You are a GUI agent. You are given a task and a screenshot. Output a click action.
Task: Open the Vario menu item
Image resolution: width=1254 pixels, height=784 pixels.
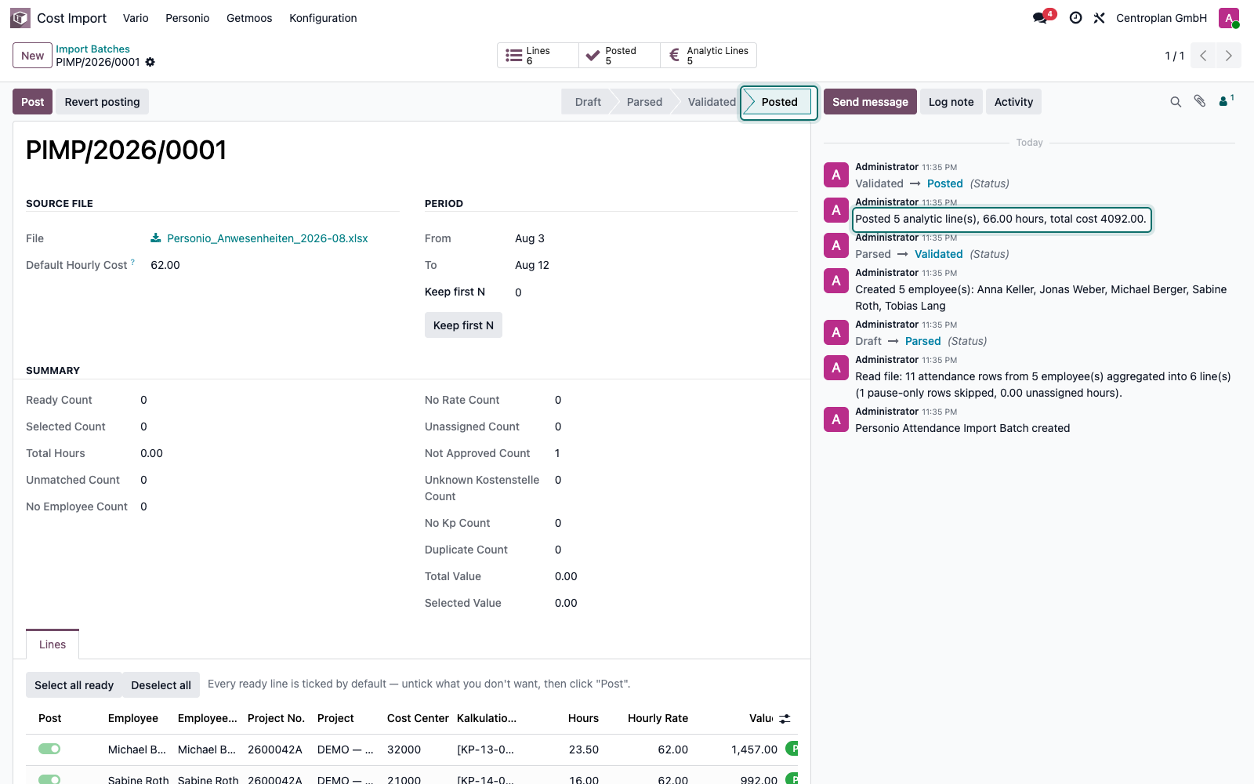136,18
